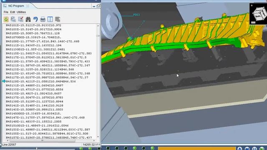Click the current-line arrow marker at N45129
Image resolution: width=267 pixels, height=150 pixels.
click(x=4, y=81)
